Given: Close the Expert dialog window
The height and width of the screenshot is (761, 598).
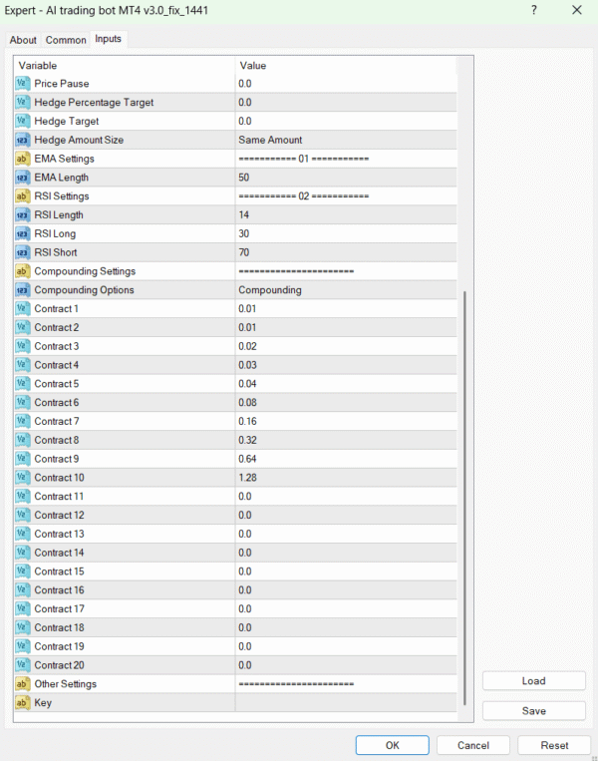Looking at the screenshot, I should coord(577,10).
